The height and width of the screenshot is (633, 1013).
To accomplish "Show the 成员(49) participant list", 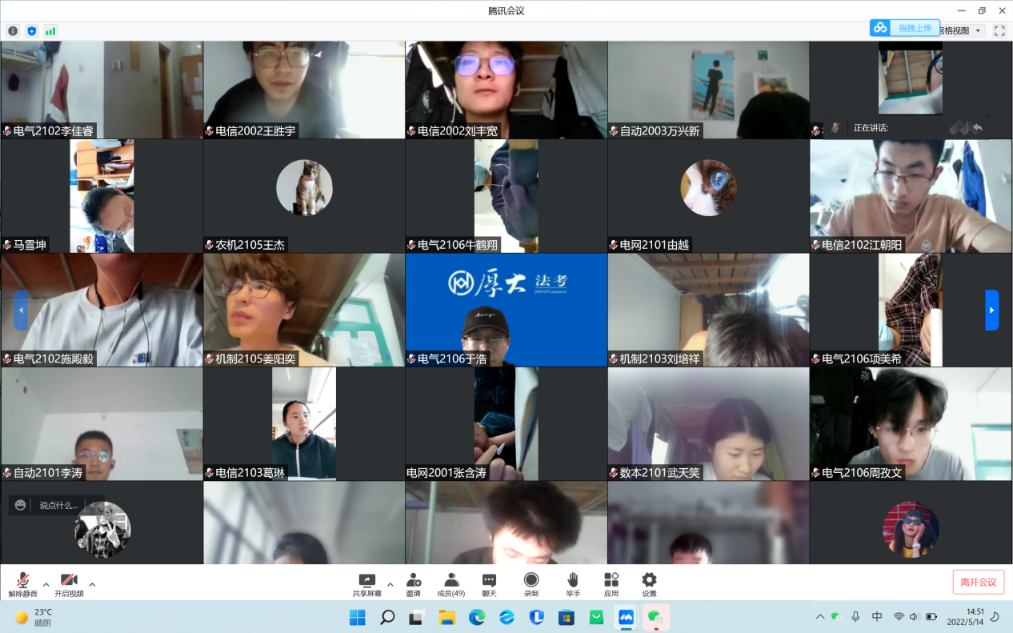I will 451,585.
